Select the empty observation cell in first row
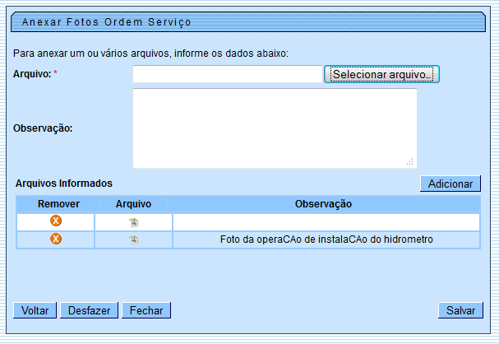The width and height of the screenshot is (499, 344). 326,222
